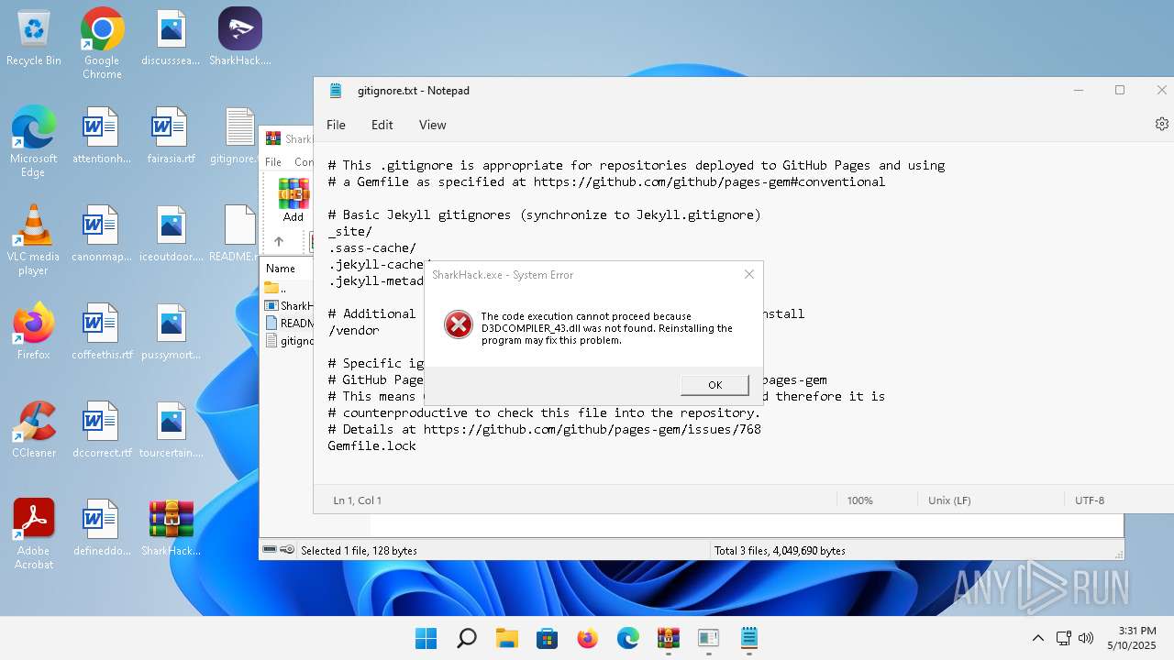
Task: Click the 100% zoom status in Notepad
Action: (859, 500)
